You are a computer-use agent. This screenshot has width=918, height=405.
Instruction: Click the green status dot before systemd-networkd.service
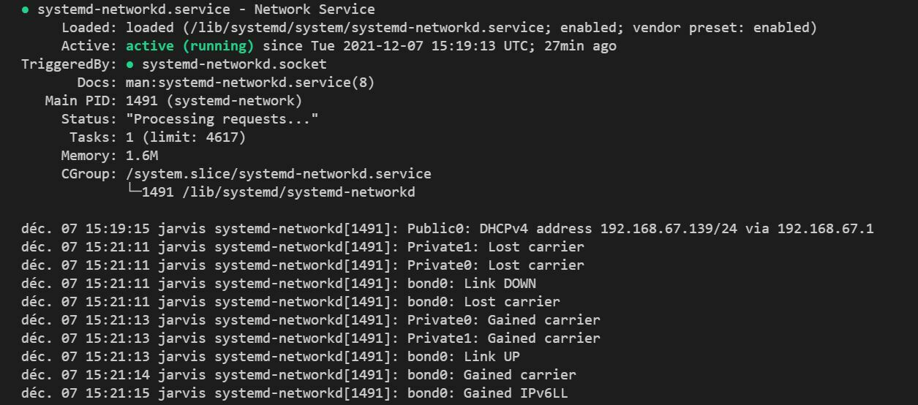pos(26,10)
